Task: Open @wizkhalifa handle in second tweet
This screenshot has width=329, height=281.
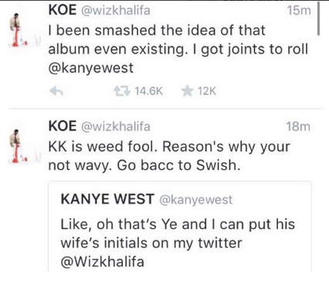Action: coord(116,127)
